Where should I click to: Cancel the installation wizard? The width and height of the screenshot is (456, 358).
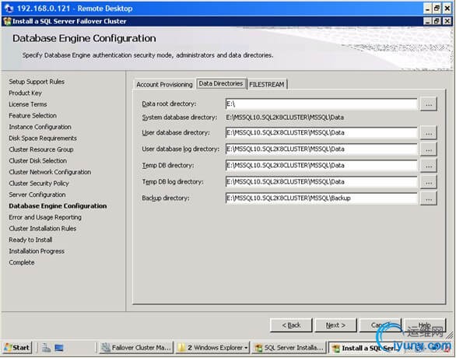point(380,325)
